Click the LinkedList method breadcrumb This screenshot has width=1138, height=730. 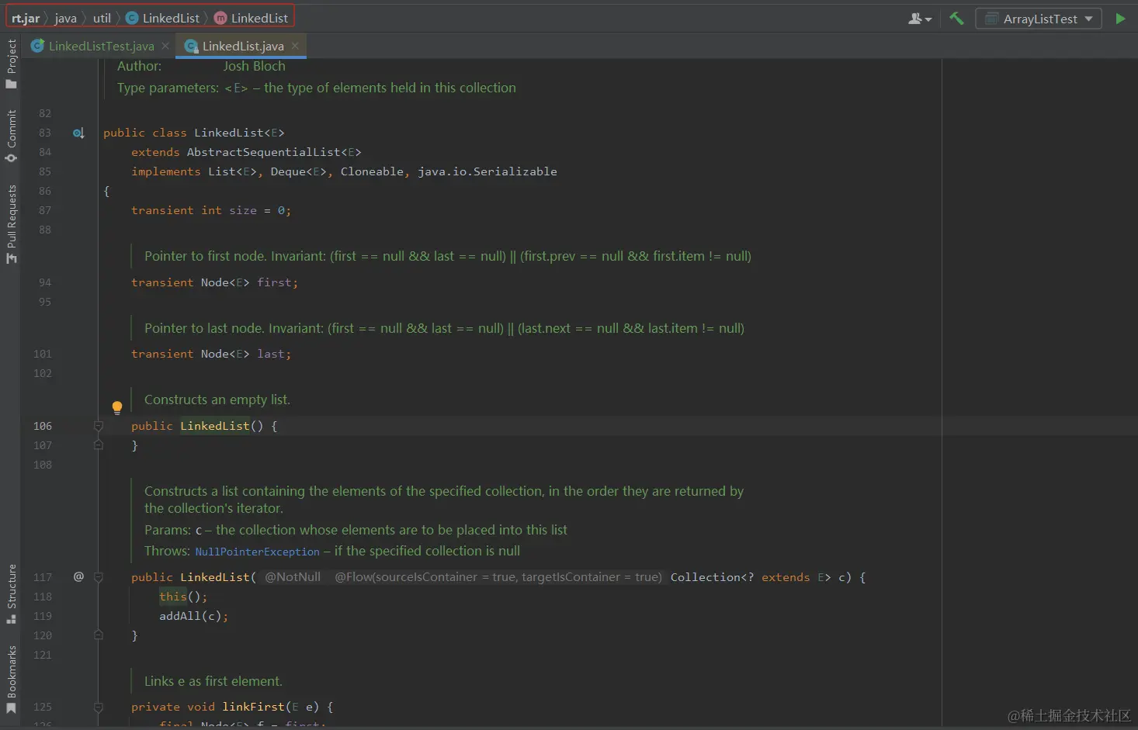click(252, 18)
